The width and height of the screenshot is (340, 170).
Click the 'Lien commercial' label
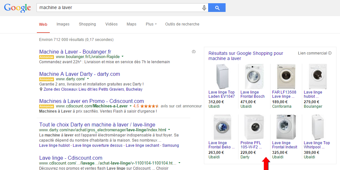[x=312, y=53]
